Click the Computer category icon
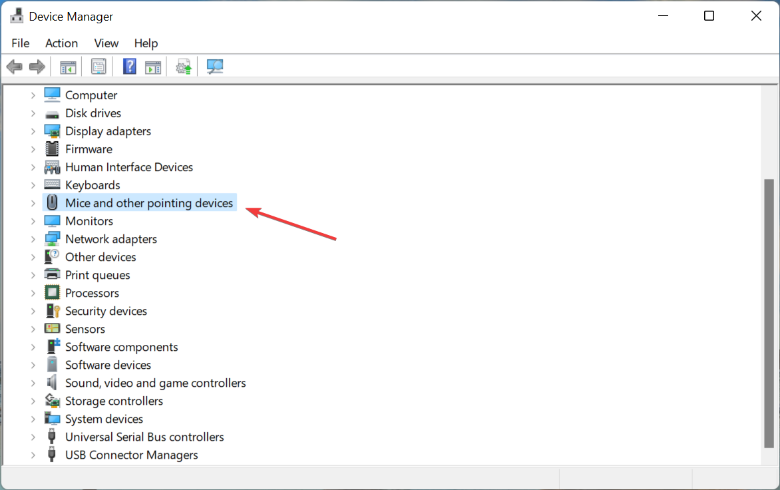Viewport: 780px width, 490px height. 52,95
